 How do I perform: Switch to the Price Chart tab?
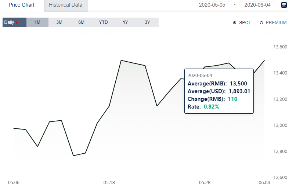click(22, 5)
